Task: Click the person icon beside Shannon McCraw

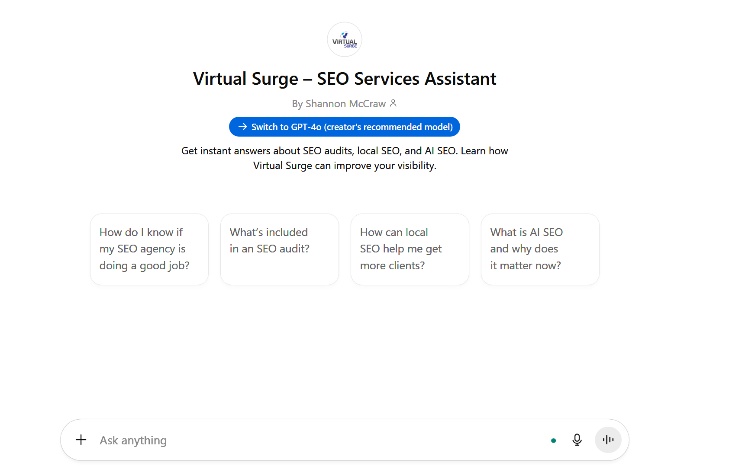Action: (394, 103)
